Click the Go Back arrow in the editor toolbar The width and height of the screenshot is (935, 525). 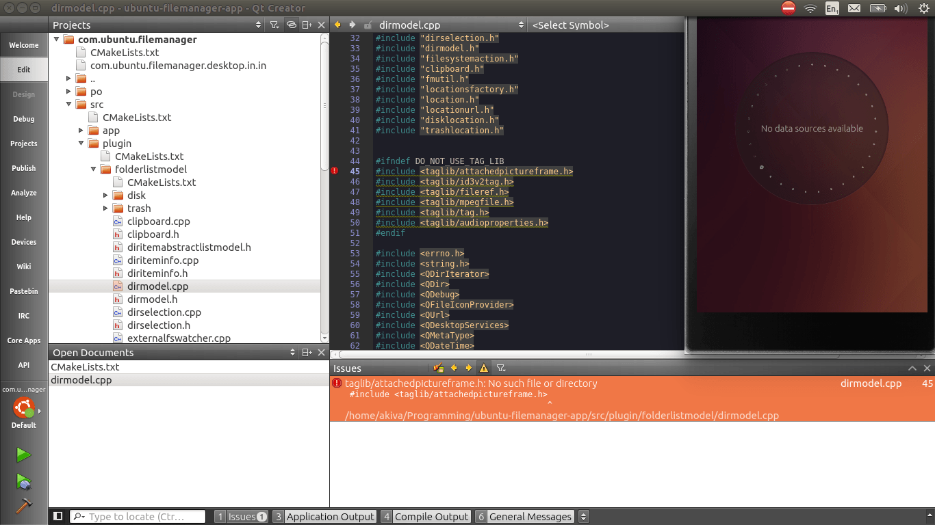click(337, 25)
